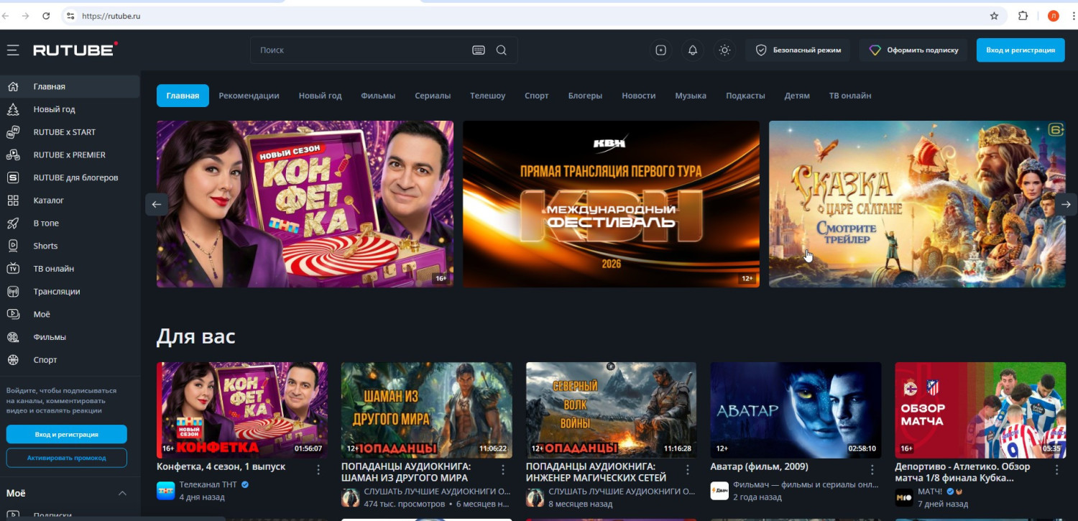The width and height of the screenshot is (1078, 521).
Task: Collapse the Моё section chevron
Action: tap(122, 494)
